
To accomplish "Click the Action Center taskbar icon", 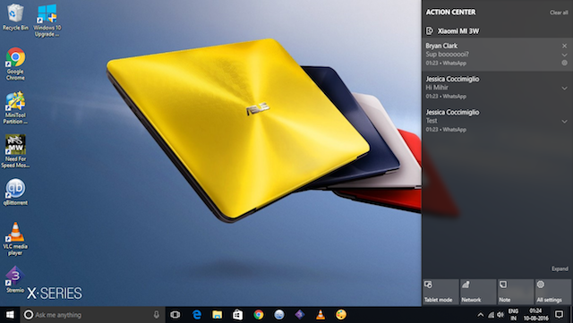I will pyautogui.click(x=559, y=314).
